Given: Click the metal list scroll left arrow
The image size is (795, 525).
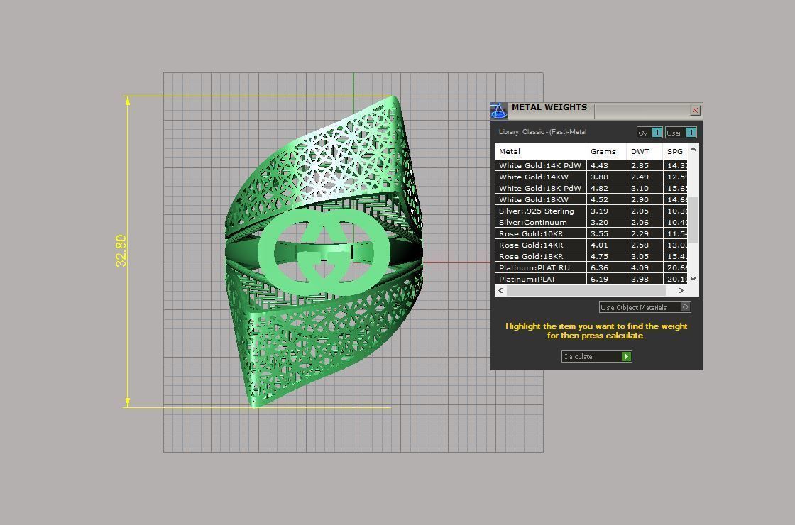Looking at the screenshot, I should coord(500,290).
